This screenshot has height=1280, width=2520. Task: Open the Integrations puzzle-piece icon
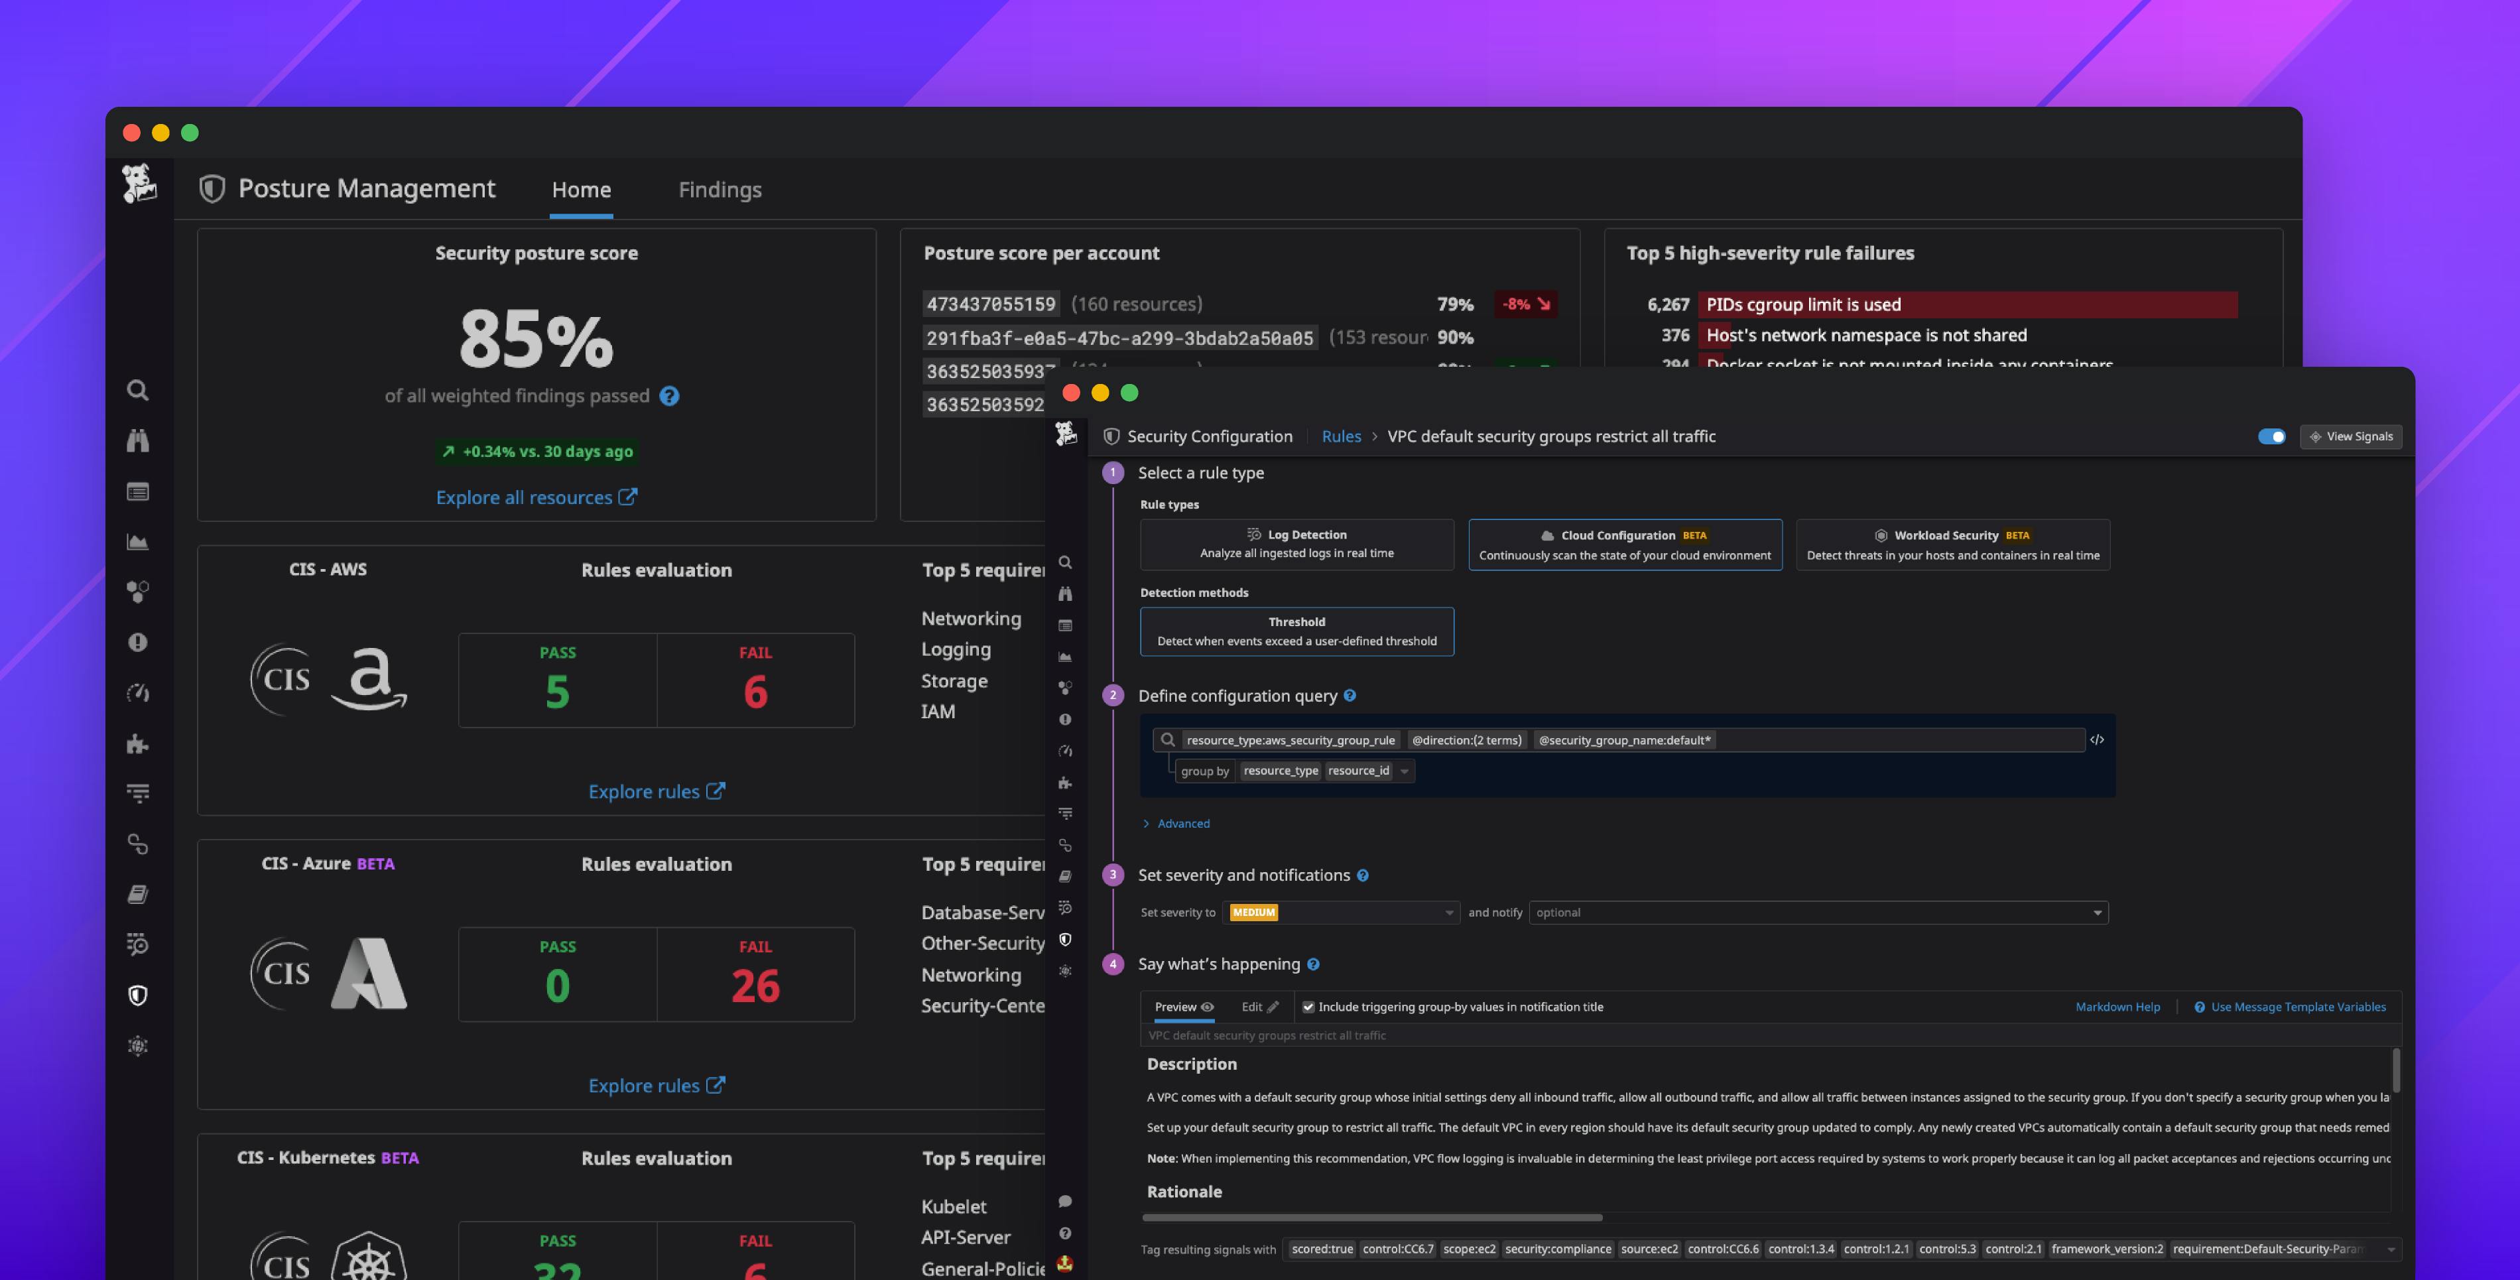(x=137, y=743)
